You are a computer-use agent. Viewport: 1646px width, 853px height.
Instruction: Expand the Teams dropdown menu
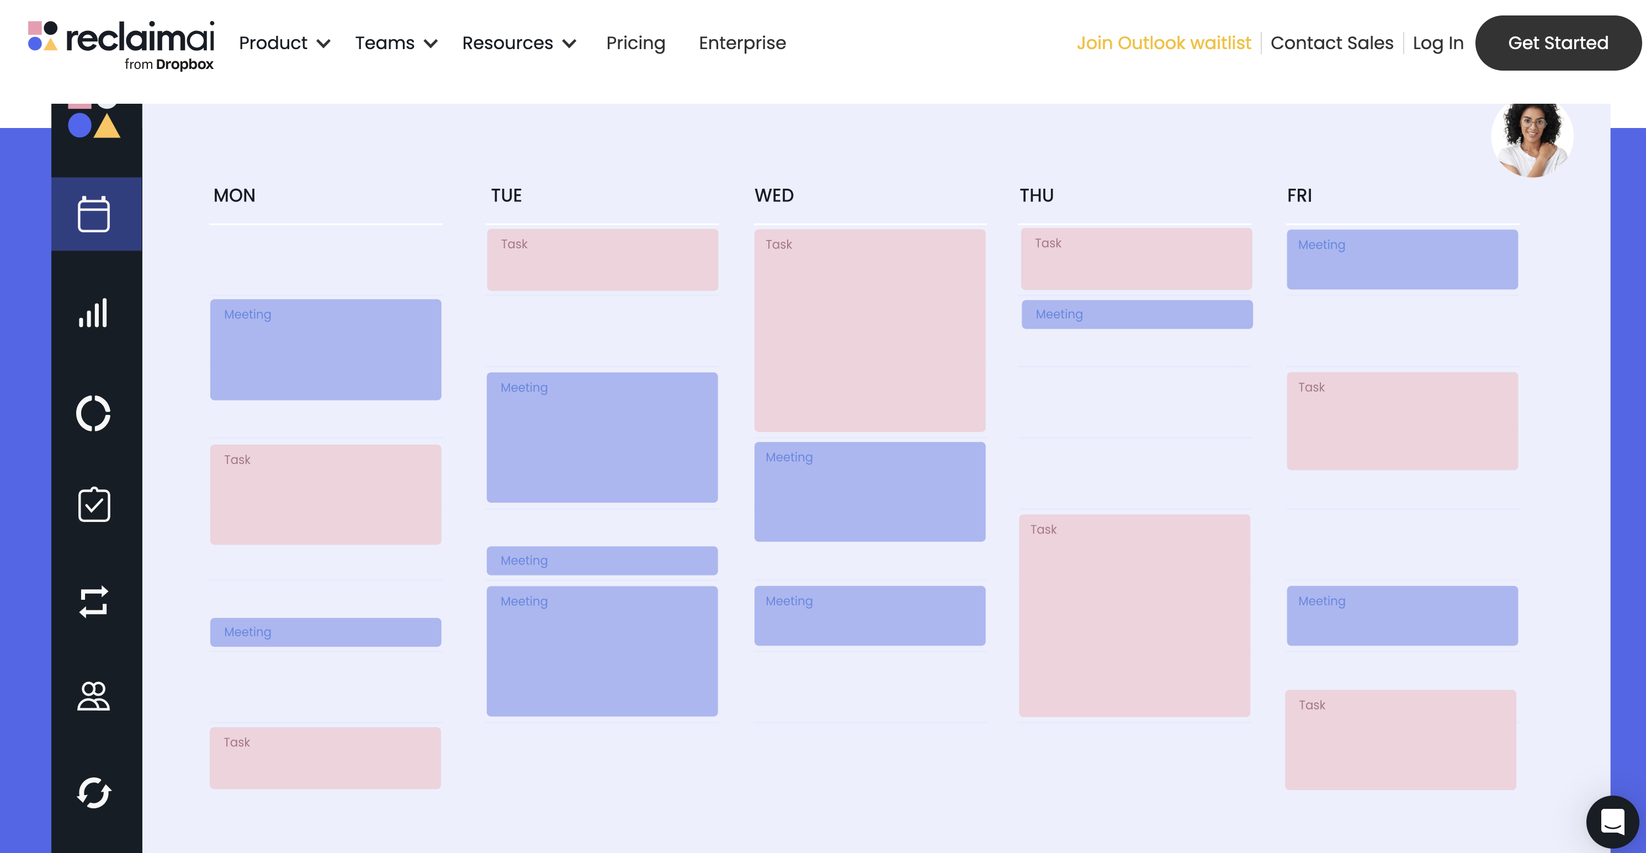tap(396, 43)
